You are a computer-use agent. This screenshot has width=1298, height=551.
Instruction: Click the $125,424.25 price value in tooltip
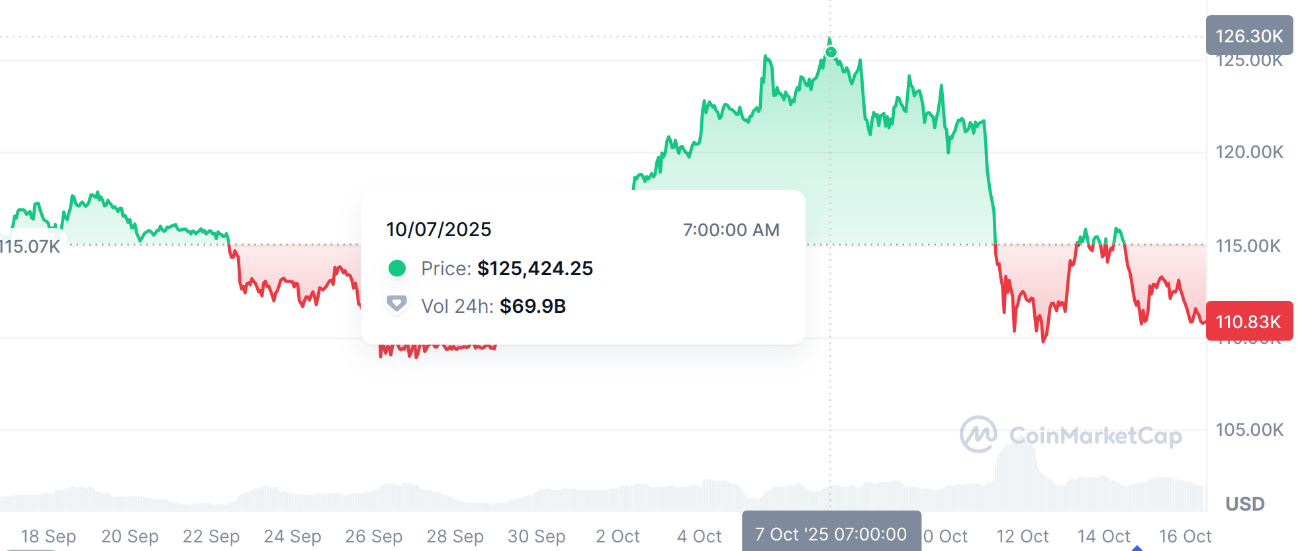click(535, 268)
